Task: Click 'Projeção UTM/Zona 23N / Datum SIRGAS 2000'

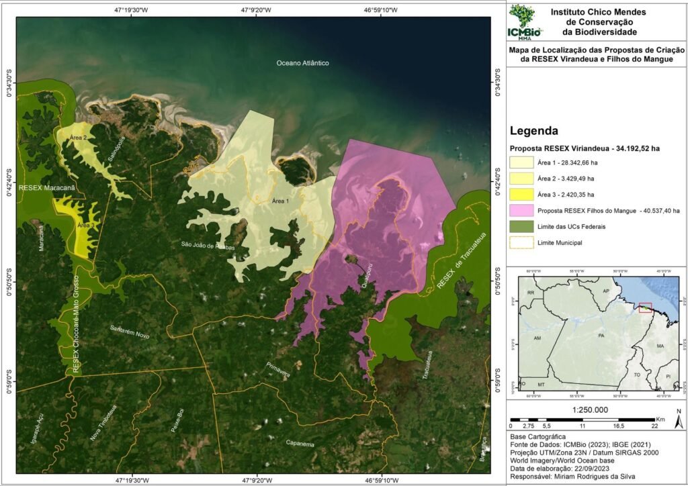Action: point(584,452)
